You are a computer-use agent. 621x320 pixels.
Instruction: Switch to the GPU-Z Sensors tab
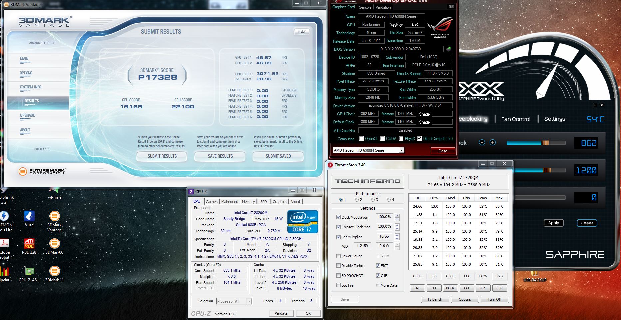365,7
